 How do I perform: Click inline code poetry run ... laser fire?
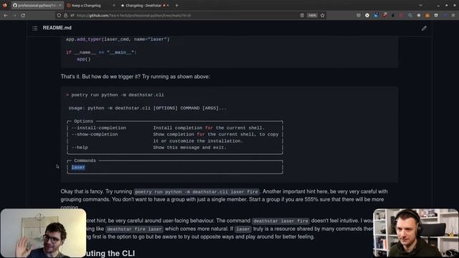[x=197, y=192]
